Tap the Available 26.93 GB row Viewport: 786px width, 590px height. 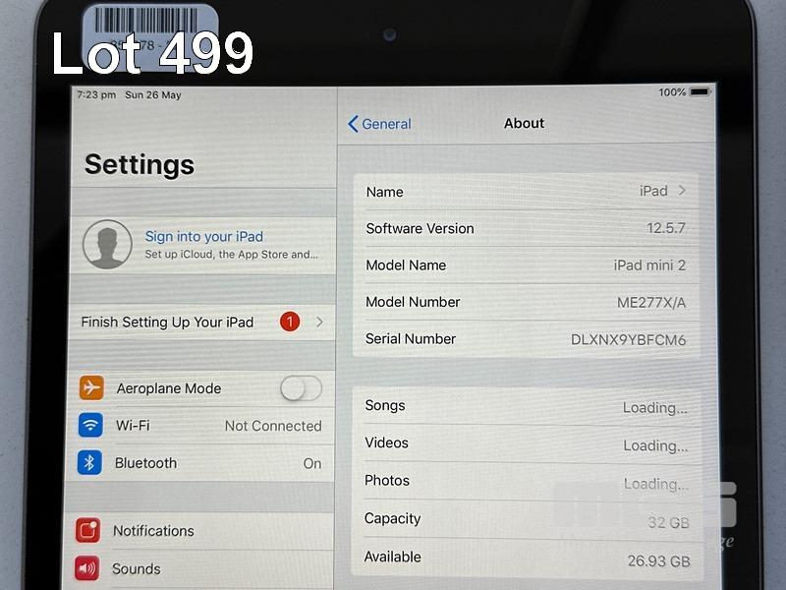tap(527, 558)
